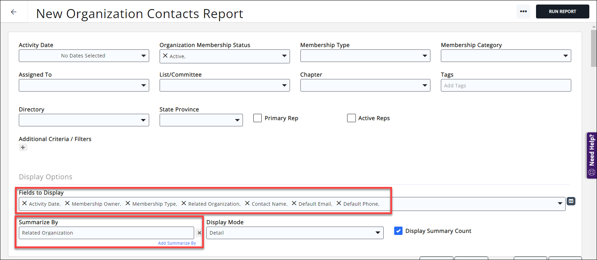
Task: Remove Active membership status filter
Action: (165, 56)
